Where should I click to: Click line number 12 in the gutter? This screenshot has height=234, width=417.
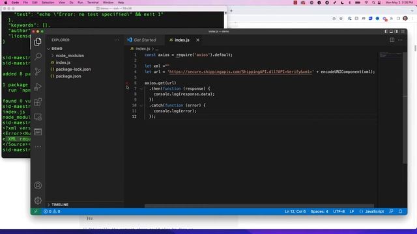point(134,116)
